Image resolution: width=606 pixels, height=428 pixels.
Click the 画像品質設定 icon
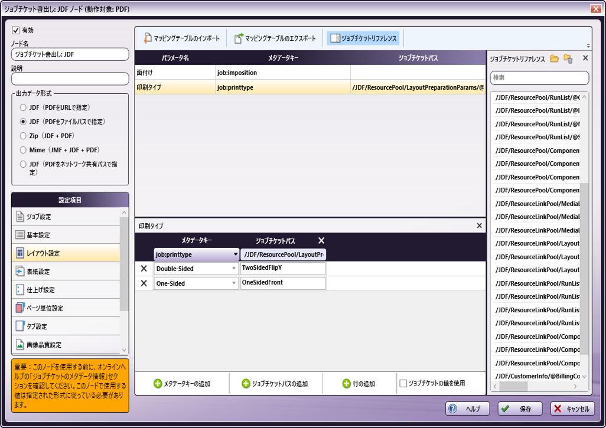click(20, 344)
